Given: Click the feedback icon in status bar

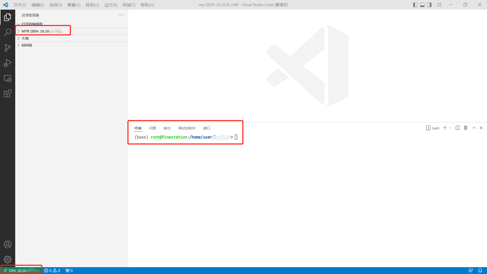Looking at the screenshot, I should [x=471, y=270].
